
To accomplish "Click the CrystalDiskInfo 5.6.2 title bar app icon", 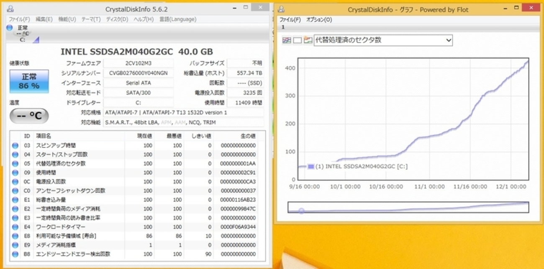I will (10, 9).
